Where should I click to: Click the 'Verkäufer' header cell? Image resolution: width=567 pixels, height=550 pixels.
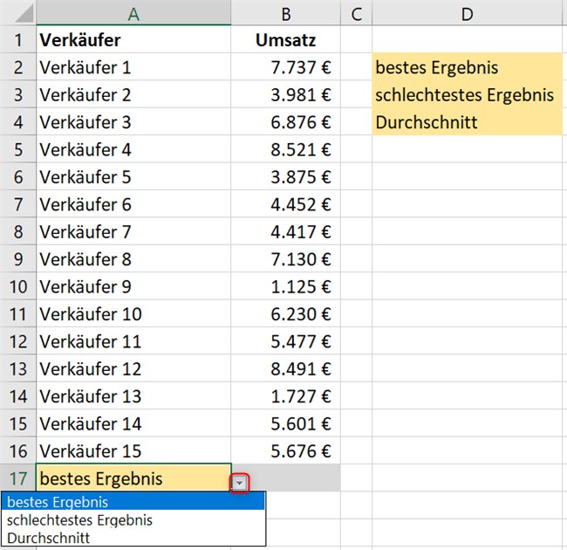tap(133, 40)
